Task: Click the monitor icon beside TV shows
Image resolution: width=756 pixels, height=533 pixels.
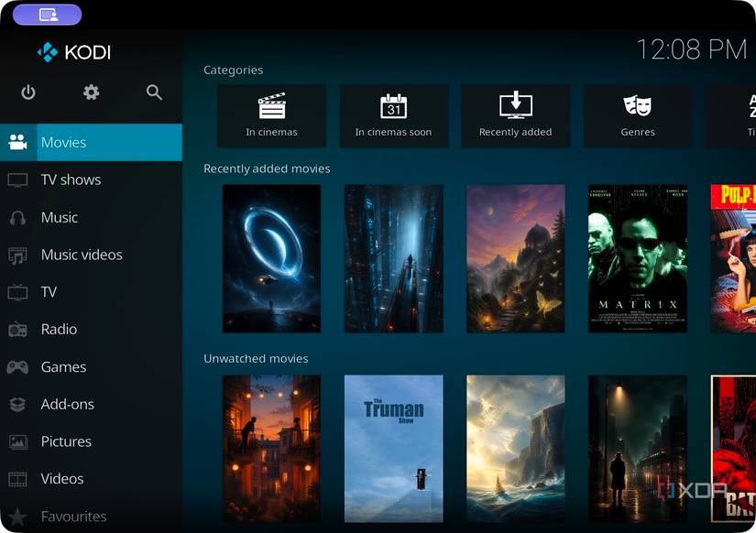Action: 17,179
